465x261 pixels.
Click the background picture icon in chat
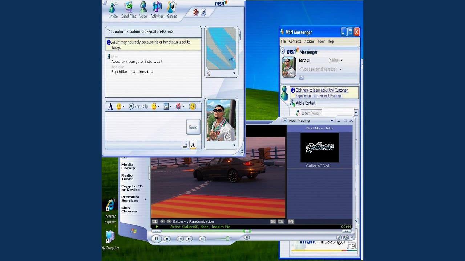point(166,107)
